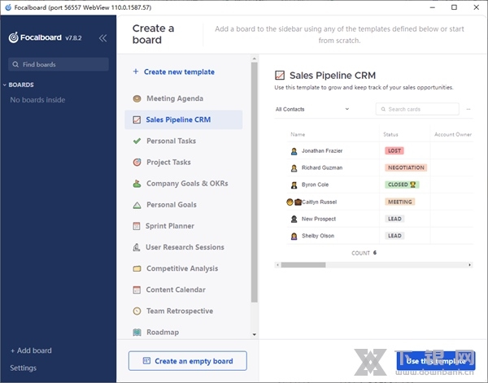Click the Find boards search field
Viewport: 488px width, 383px height.
(57, 64)
